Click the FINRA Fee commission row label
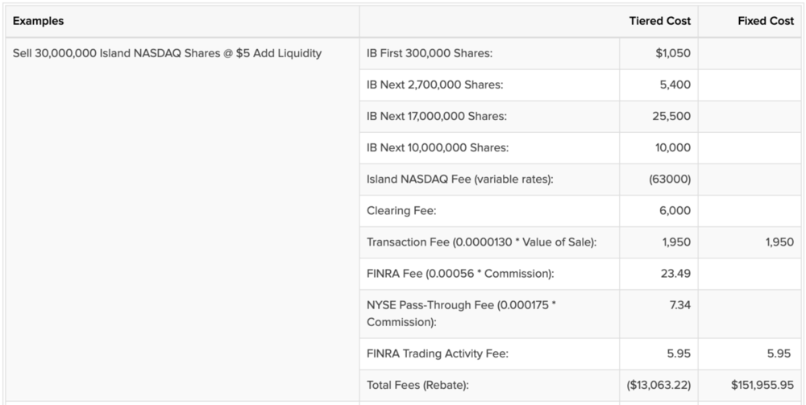Viewport: 806px width, 405px height. coord(459,273)
